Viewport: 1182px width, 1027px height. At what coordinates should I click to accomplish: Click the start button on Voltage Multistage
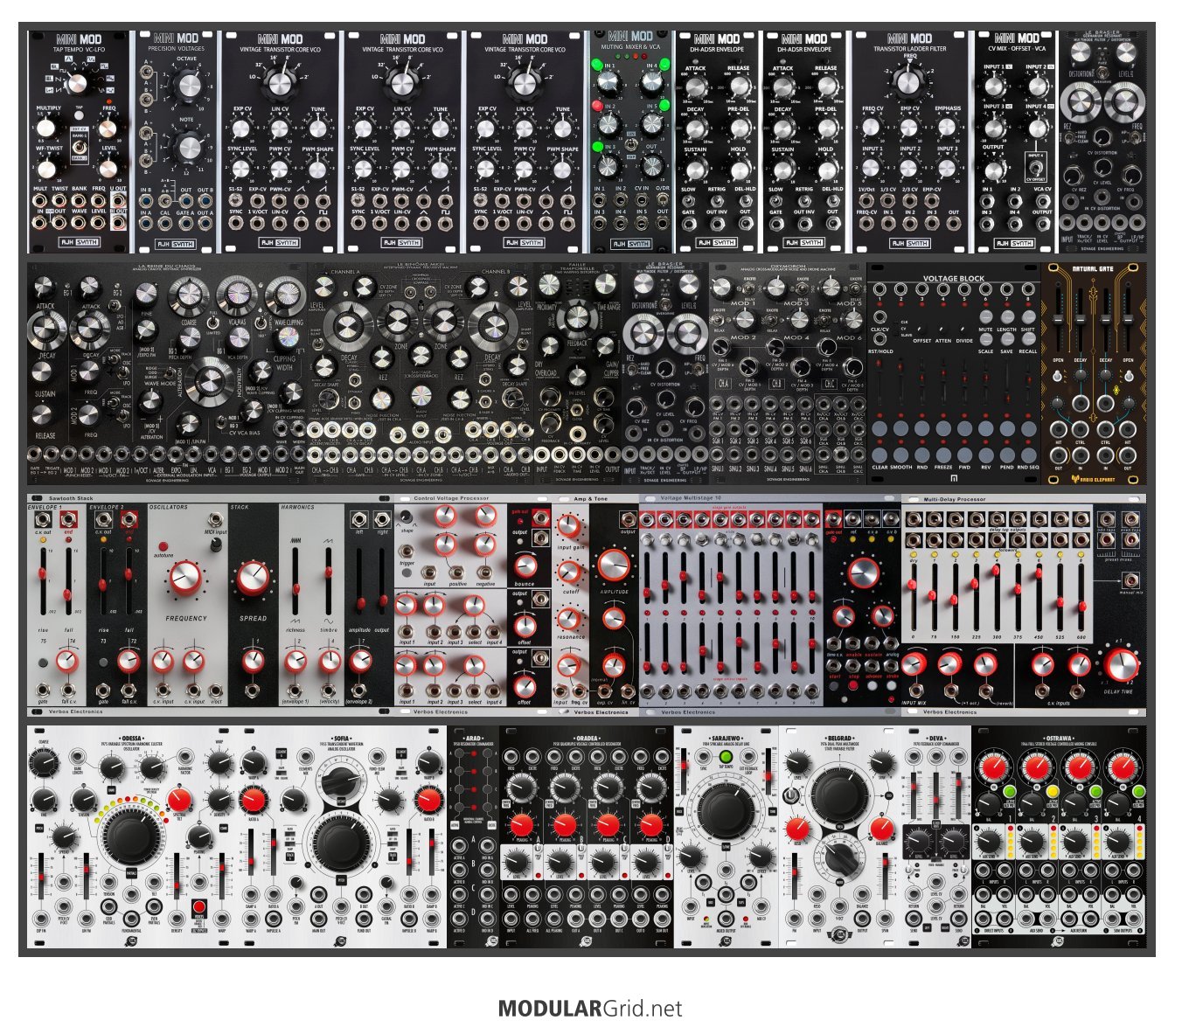(835, 686)
